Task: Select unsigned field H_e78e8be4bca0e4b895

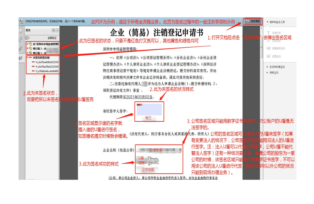Action: click(x=47, y=71)
